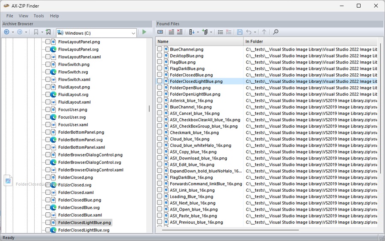Open the sort columns dropdown arrow
Viewport: 385px width, 241px height.
[198, 32]
